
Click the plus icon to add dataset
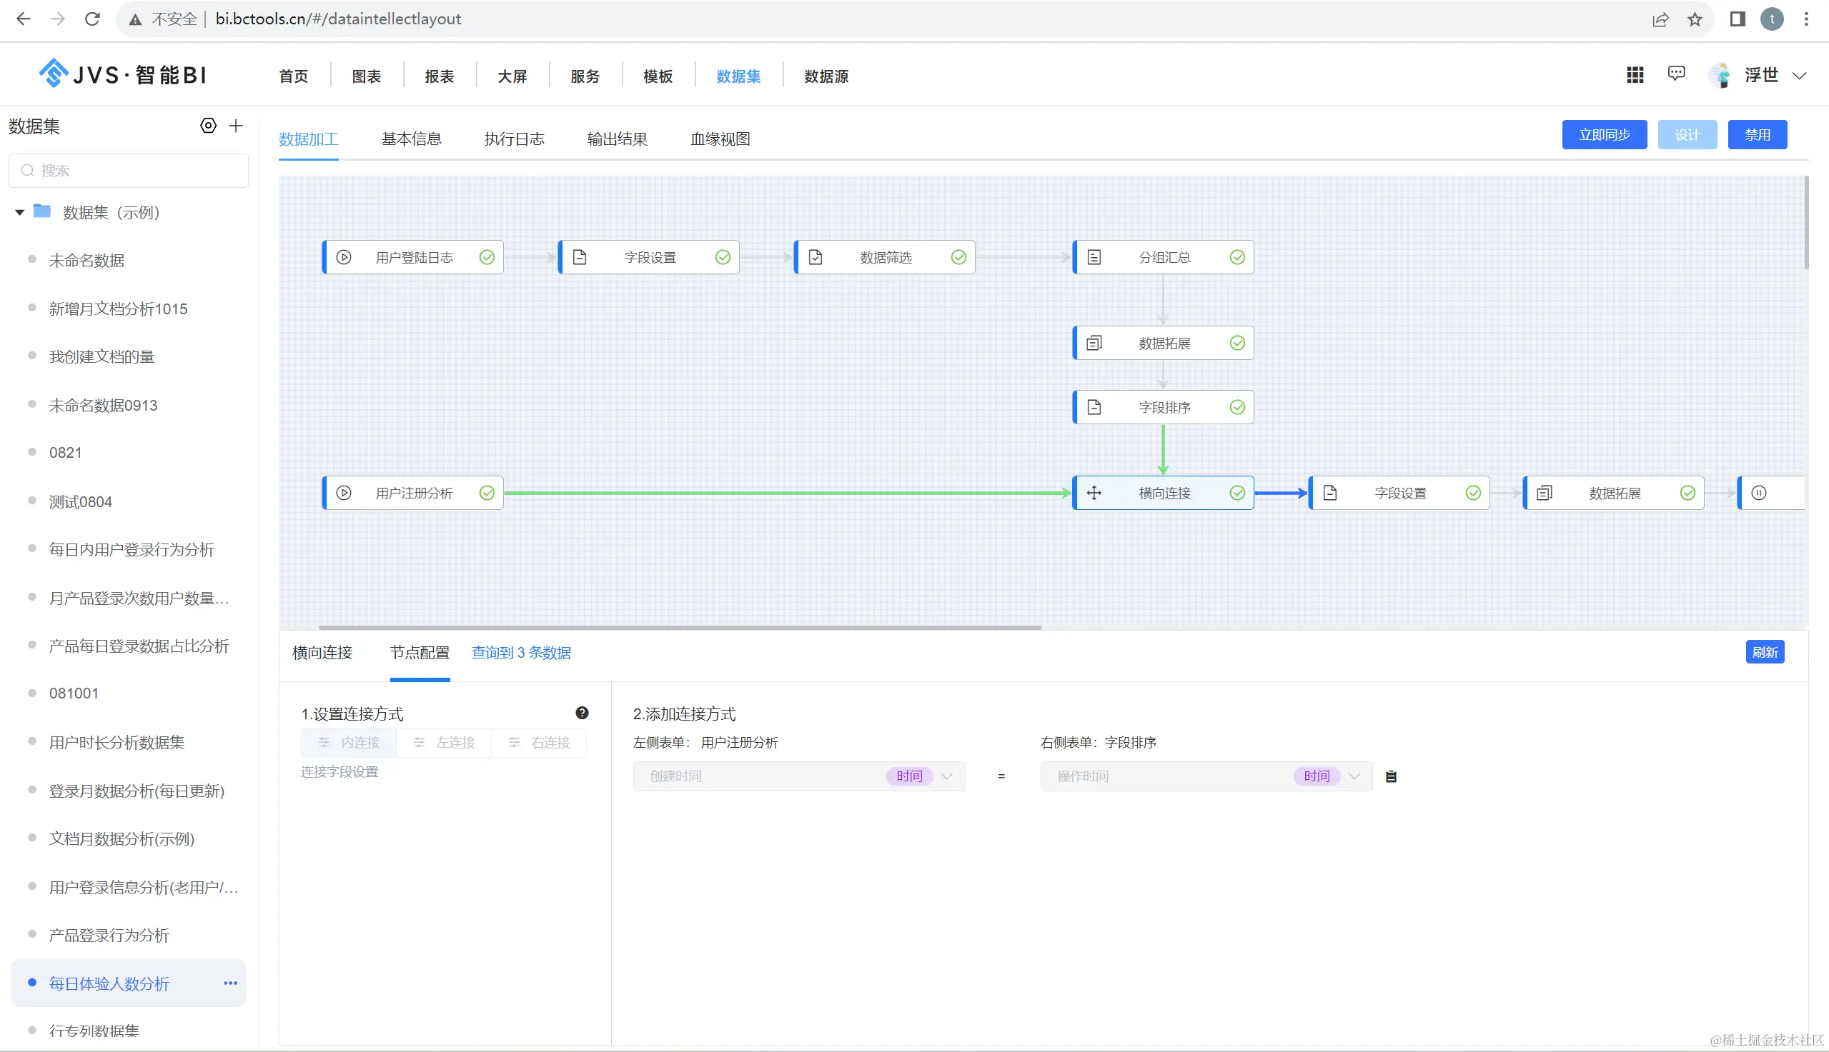(x=236, y=126)
